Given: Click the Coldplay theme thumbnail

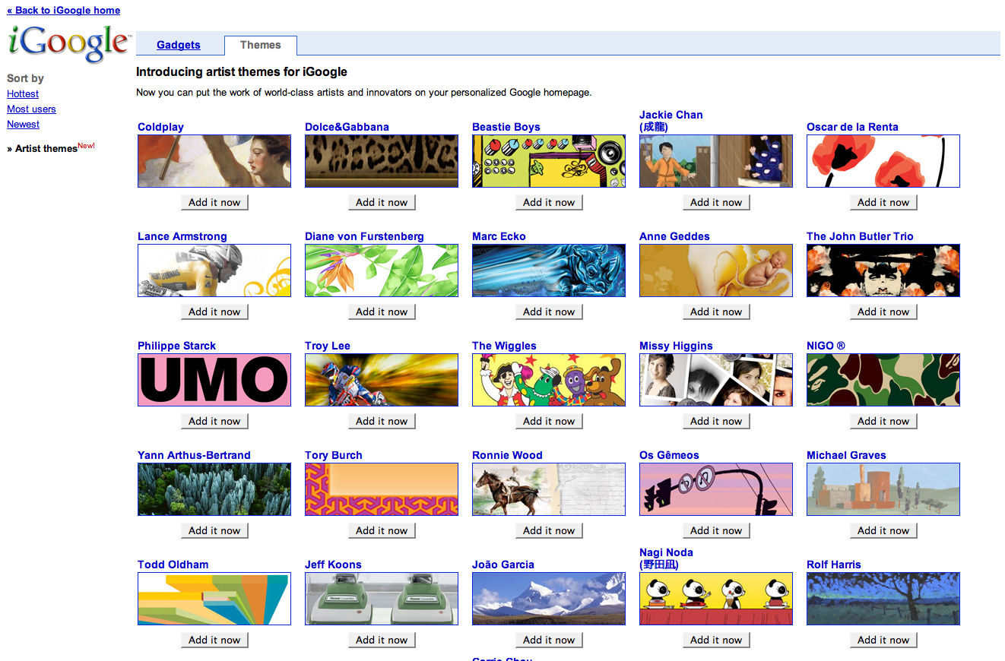Looking at the screenshot, I should (x=214, y=161).
